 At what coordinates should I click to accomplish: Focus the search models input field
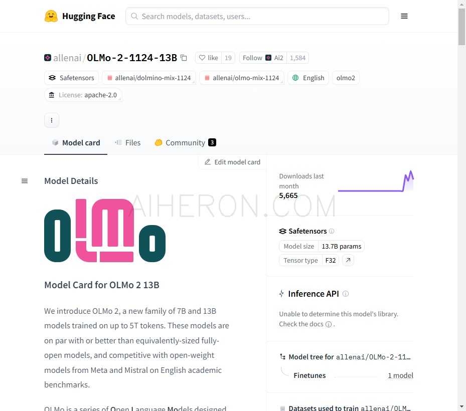(x=257, y=16)
